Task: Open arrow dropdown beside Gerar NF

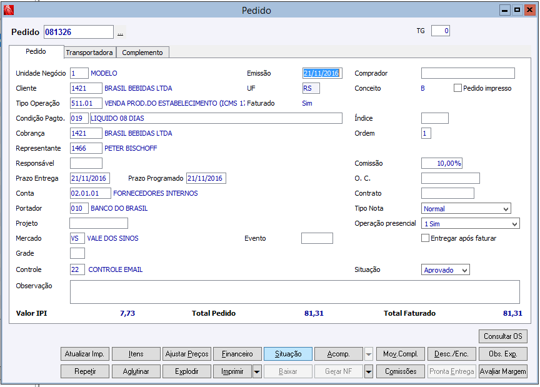Action: click(369, 371)
